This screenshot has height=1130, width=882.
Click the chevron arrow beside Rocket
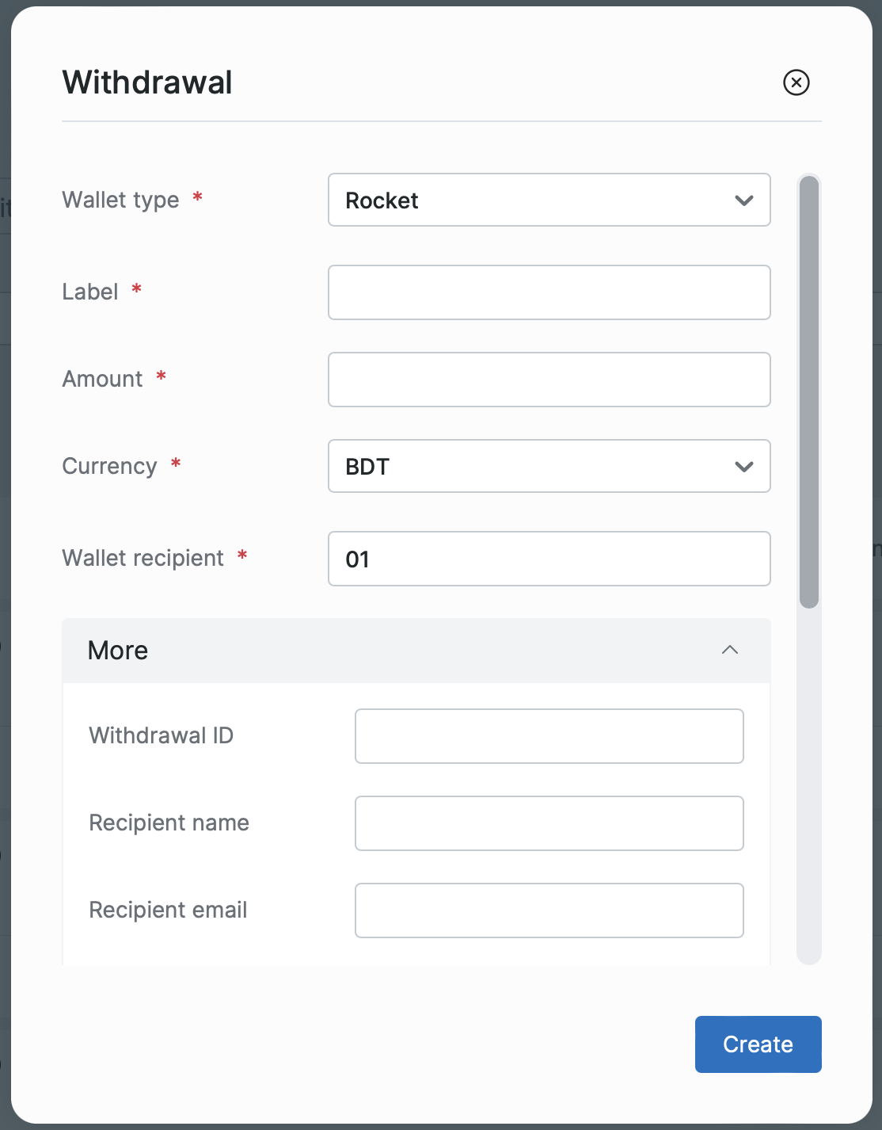pyautogui.click(x=743, y=200)
